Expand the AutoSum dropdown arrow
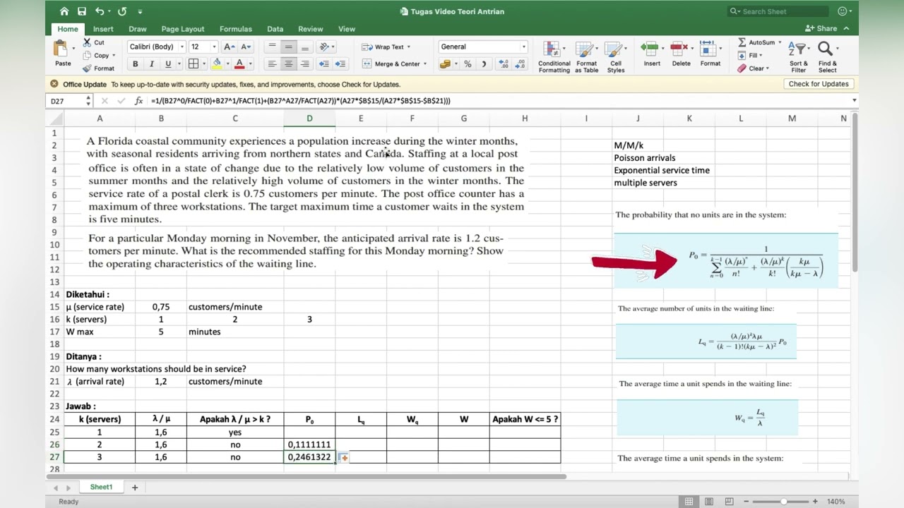Image resolution: width=904 pixels, height=508 pixels. coord(779,43)
